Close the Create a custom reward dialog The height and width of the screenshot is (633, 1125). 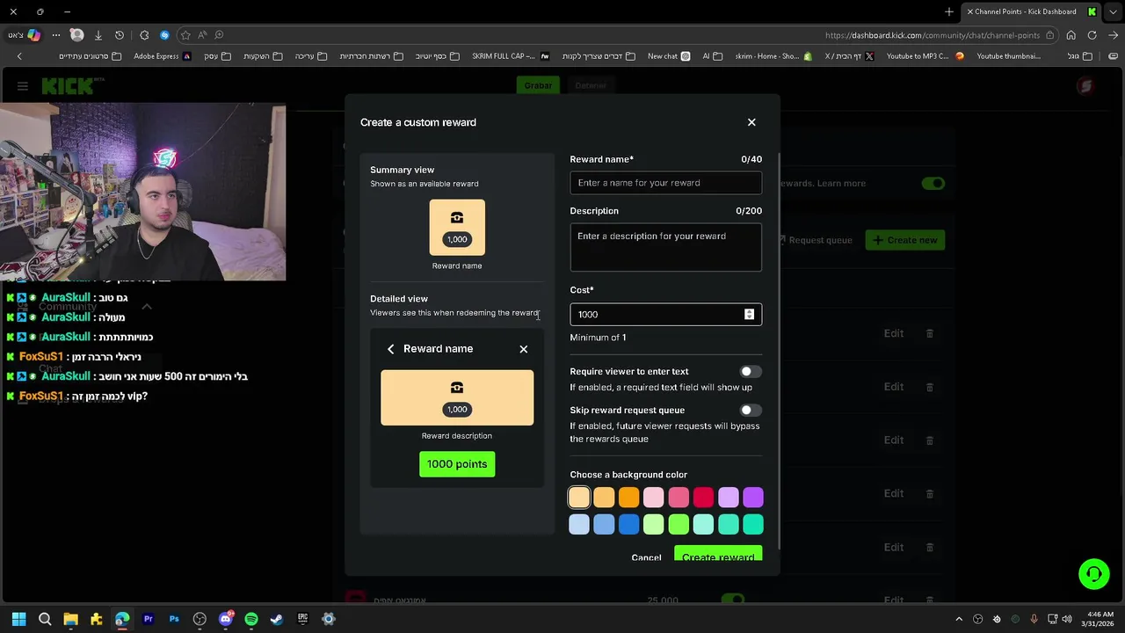751,122
